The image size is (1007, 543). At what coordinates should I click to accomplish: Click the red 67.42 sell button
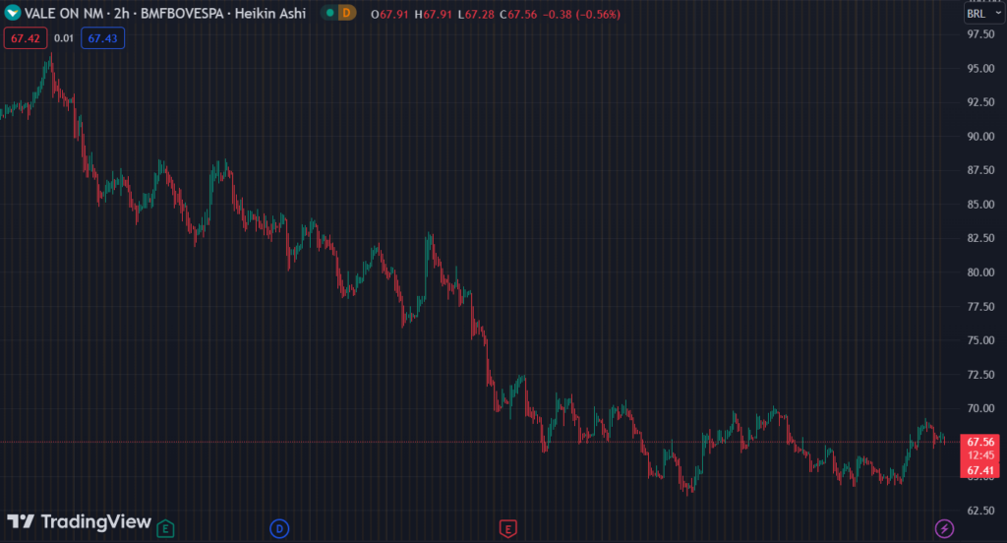coord(26,38)
